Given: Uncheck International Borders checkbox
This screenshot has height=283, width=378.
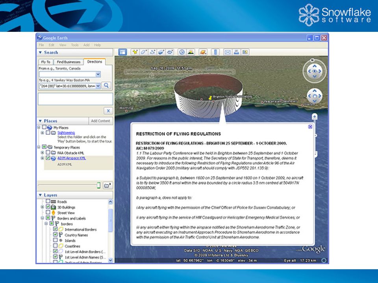Looking at the screenshot, I should pos(56,229).
